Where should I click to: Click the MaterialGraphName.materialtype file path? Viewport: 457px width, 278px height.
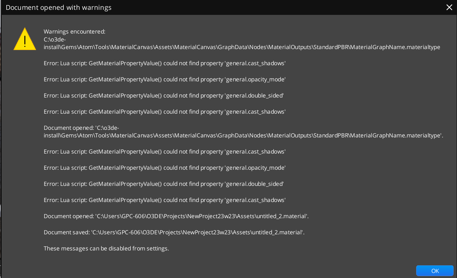242,43
